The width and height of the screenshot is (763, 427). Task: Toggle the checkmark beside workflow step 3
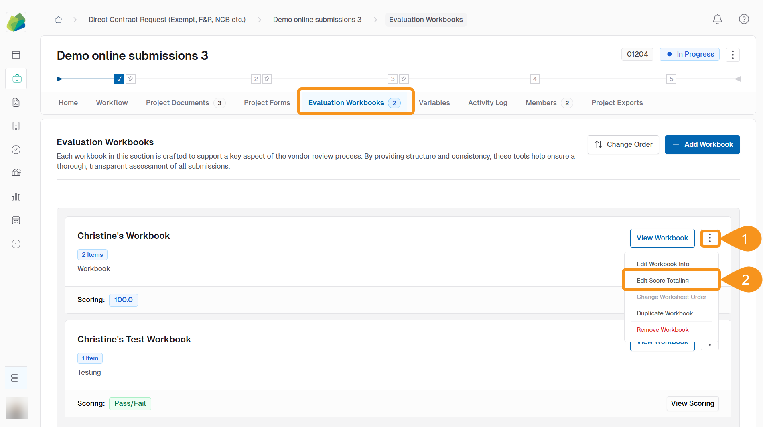(404, 79)
